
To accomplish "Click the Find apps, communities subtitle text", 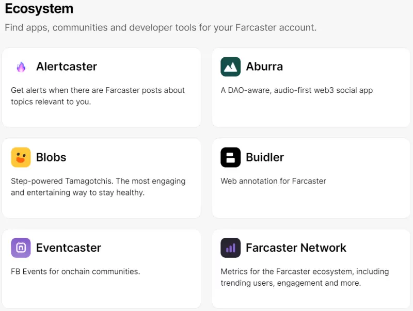I will (x=161, y=27).
